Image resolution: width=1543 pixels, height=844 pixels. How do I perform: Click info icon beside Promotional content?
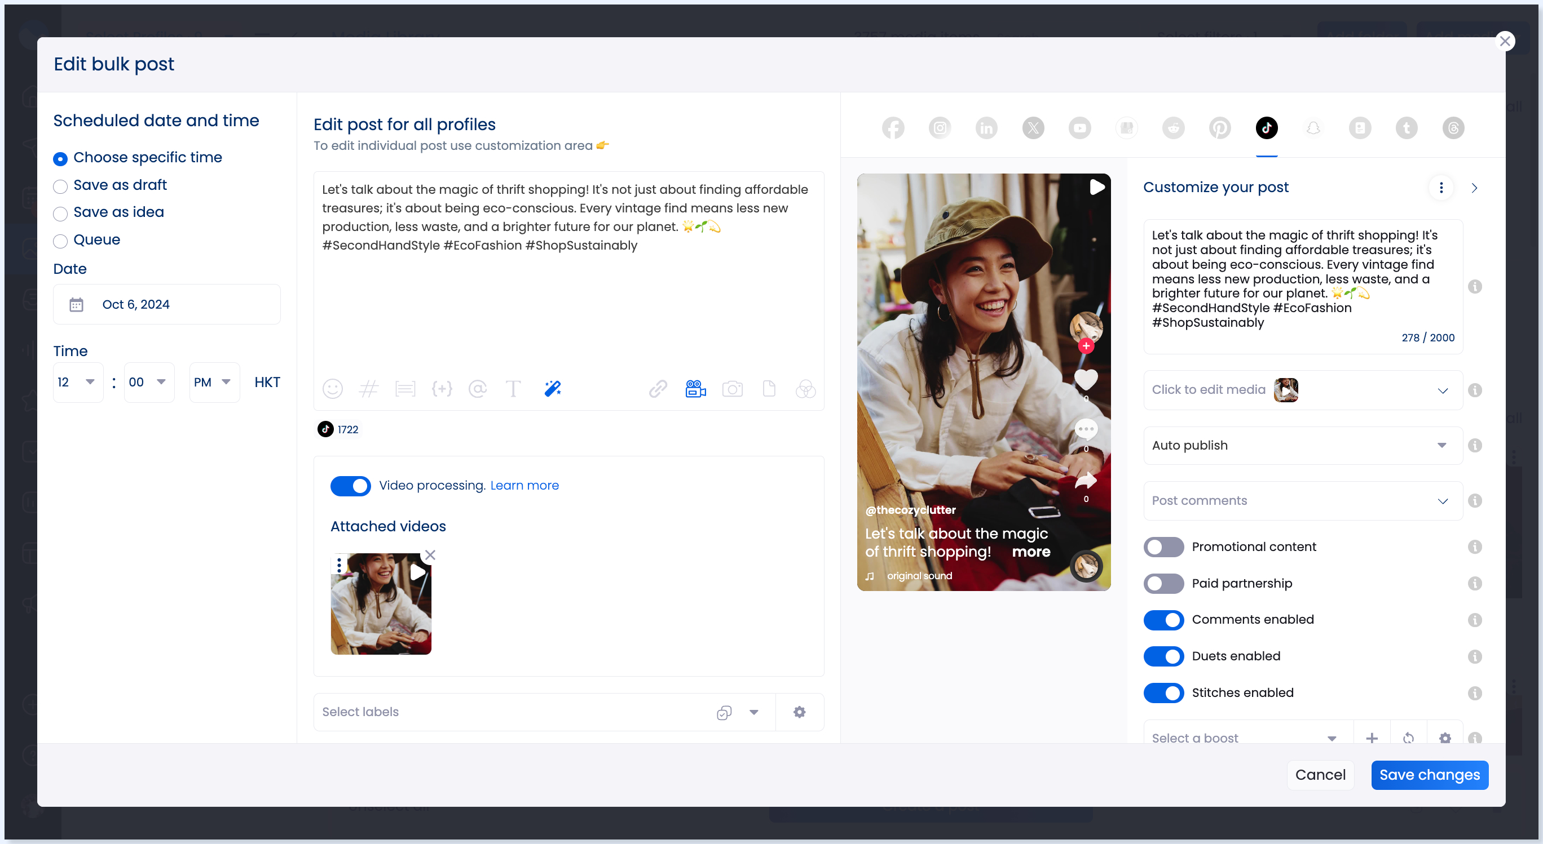point(1475,547)
